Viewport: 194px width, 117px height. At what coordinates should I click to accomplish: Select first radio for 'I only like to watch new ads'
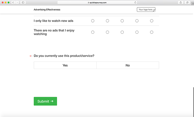coord(93,21)
